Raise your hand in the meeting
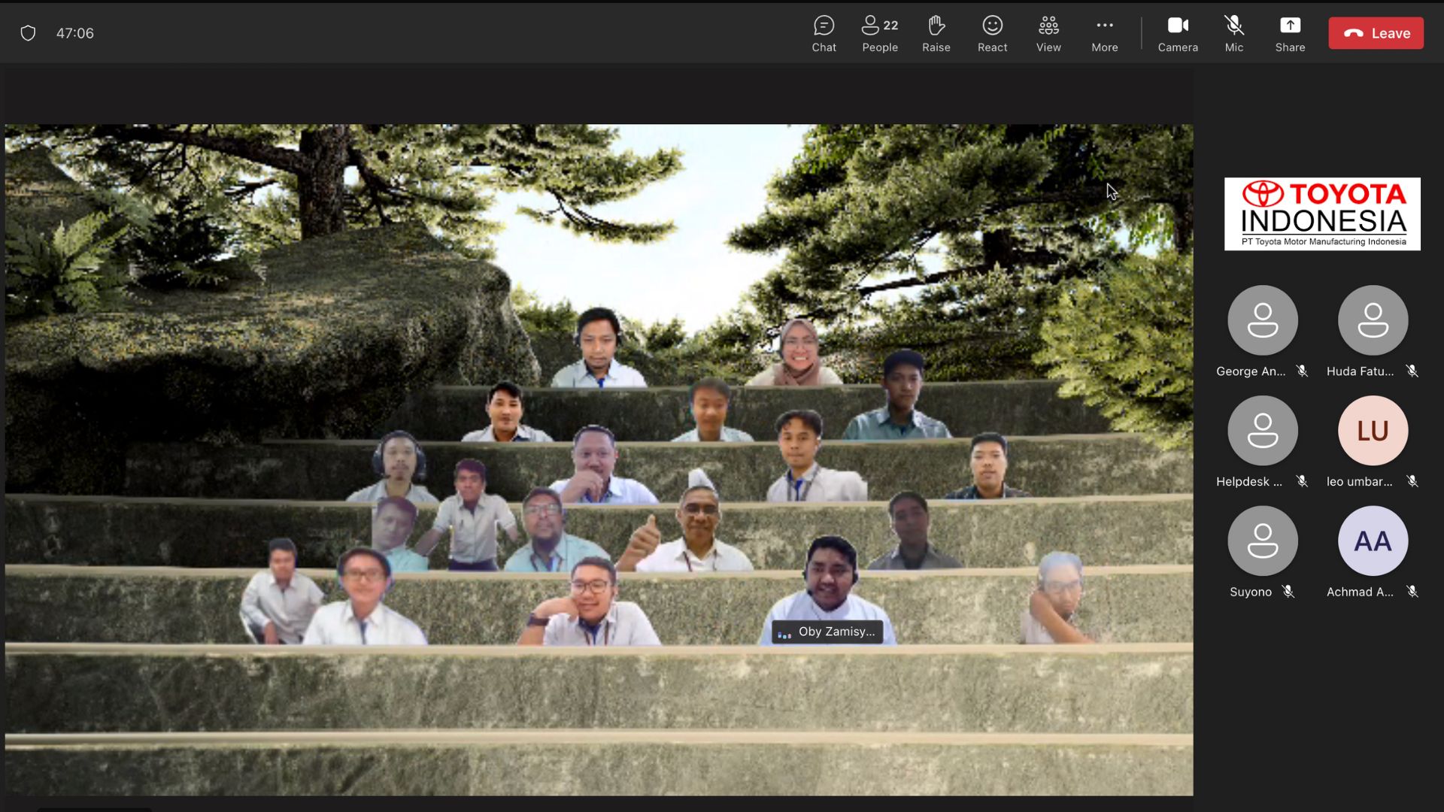The width and height of the screenshot is (1444, 812). (936, 34)
